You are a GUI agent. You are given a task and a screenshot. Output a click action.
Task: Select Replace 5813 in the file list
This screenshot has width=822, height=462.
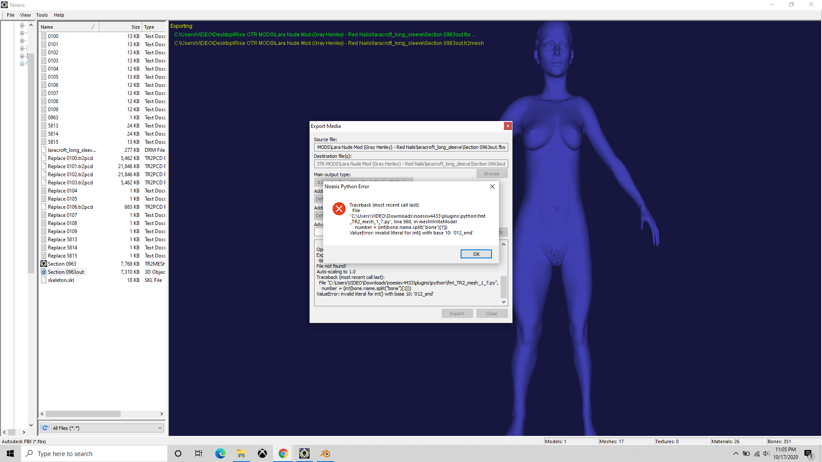click(63, 240)
